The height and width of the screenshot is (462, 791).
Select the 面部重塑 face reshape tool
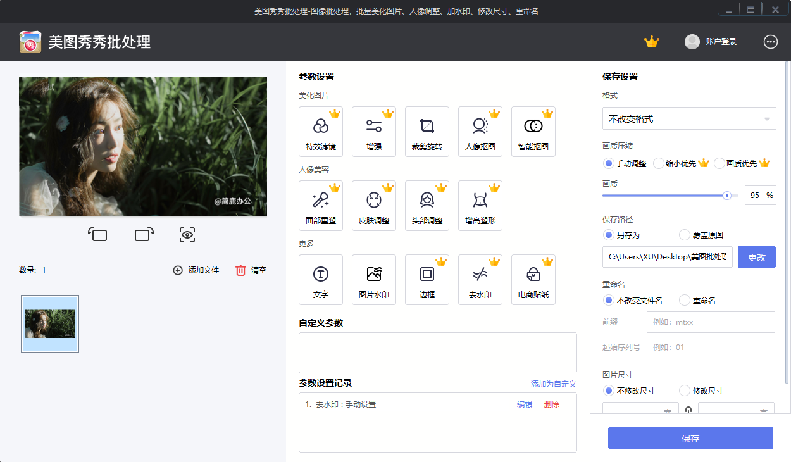tap(321, 205)
